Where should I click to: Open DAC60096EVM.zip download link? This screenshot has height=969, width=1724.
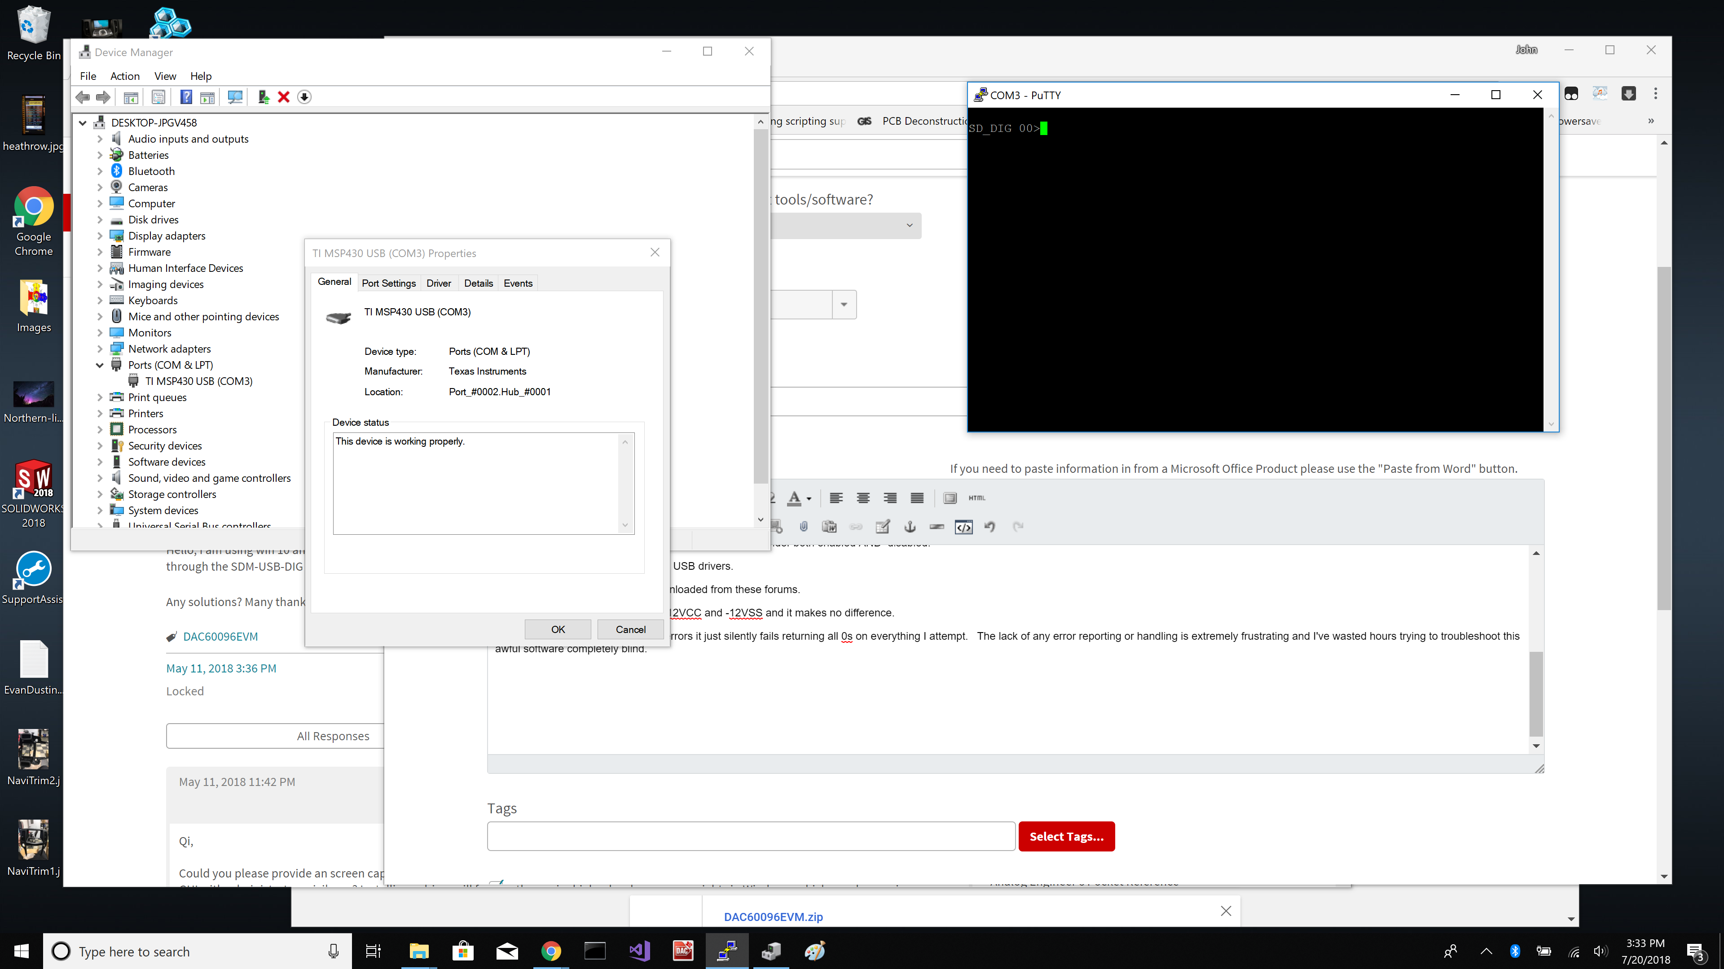coord(774,917)
